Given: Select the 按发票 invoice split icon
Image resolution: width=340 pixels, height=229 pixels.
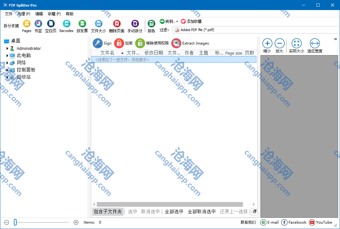Looking at the screenshot, I should [82, 24].
